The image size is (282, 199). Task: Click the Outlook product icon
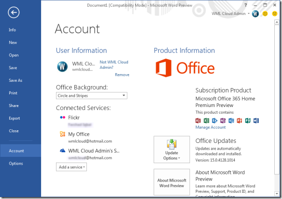pos(231,121)
